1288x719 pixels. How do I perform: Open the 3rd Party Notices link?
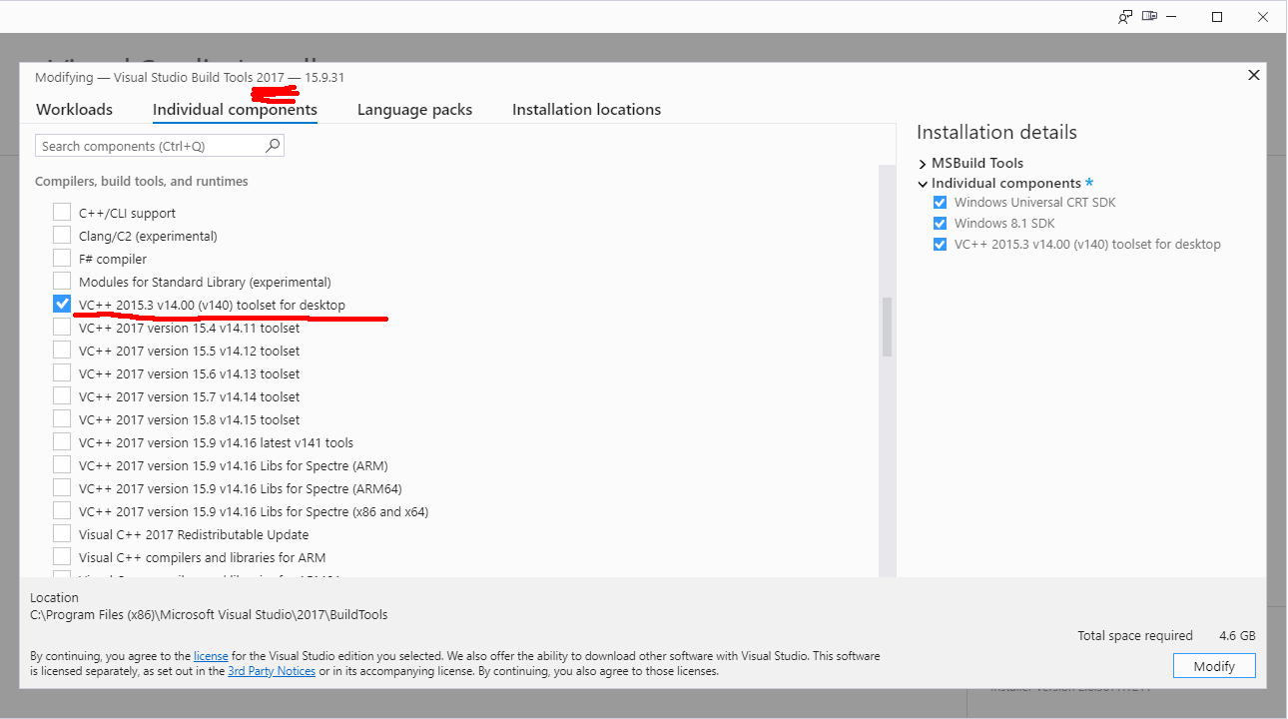tap(272, 671)
